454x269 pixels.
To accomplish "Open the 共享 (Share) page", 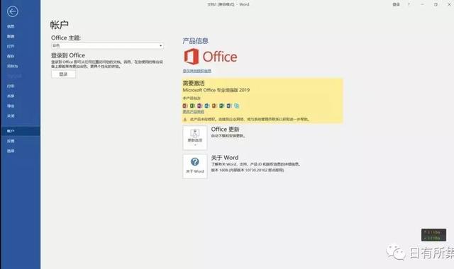I will pyautogui.click(x=11, y=96).
